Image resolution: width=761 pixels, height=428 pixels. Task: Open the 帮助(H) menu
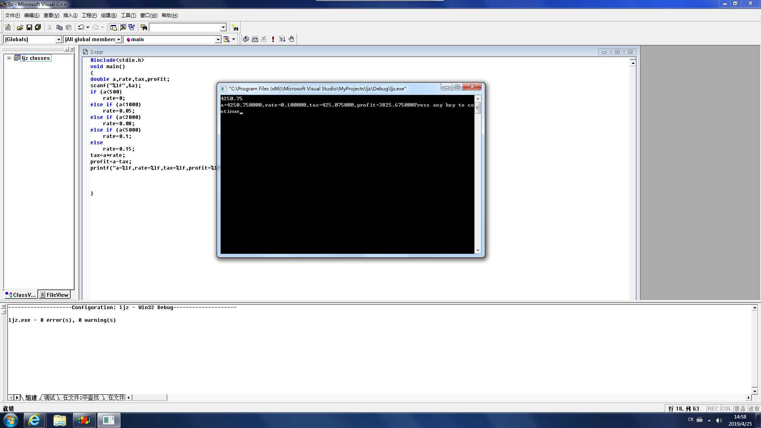tap(170, 15)
